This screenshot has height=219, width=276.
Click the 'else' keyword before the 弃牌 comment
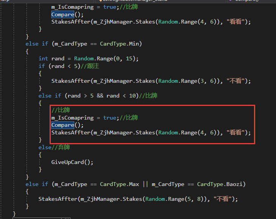[45, 147]
